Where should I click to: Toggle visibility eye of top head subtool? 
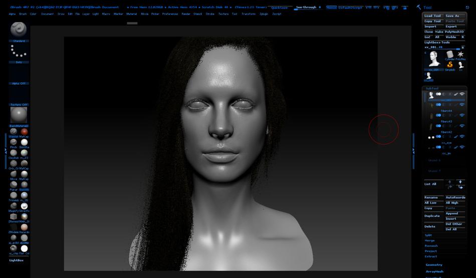tap(462, 94)
